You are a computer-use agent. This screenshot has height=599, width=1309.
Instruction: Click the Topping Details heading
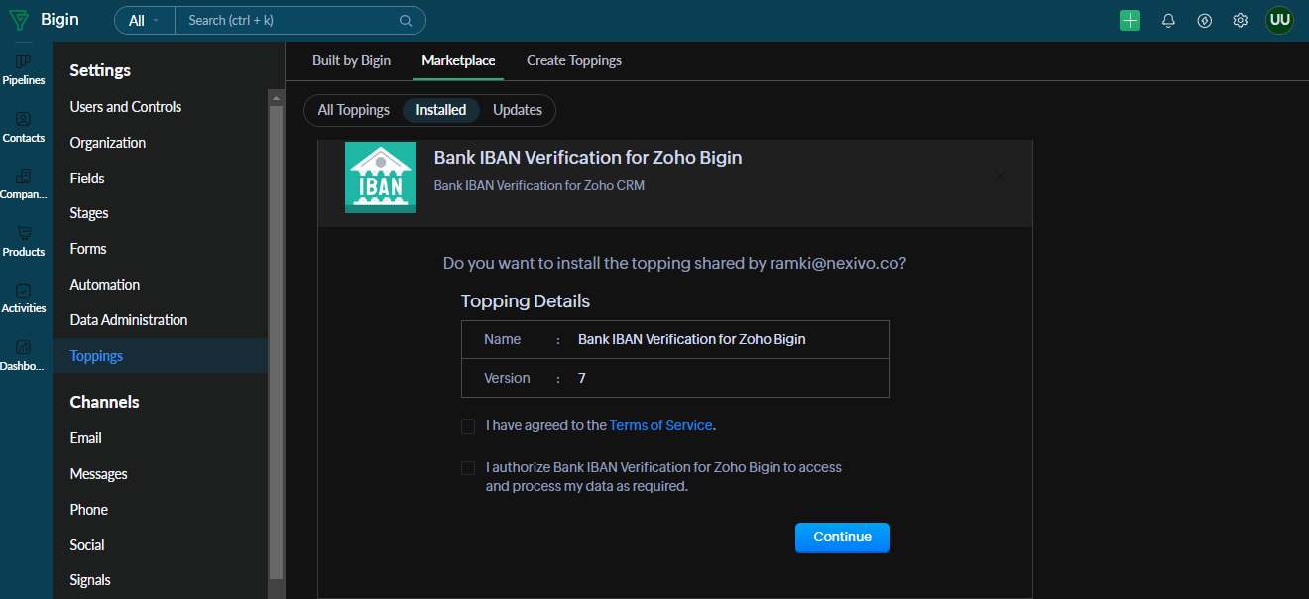(526, 301)
